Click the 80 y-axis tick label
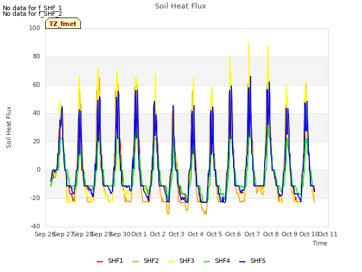This screenshot has height=272, width=362. coord(36,57)
